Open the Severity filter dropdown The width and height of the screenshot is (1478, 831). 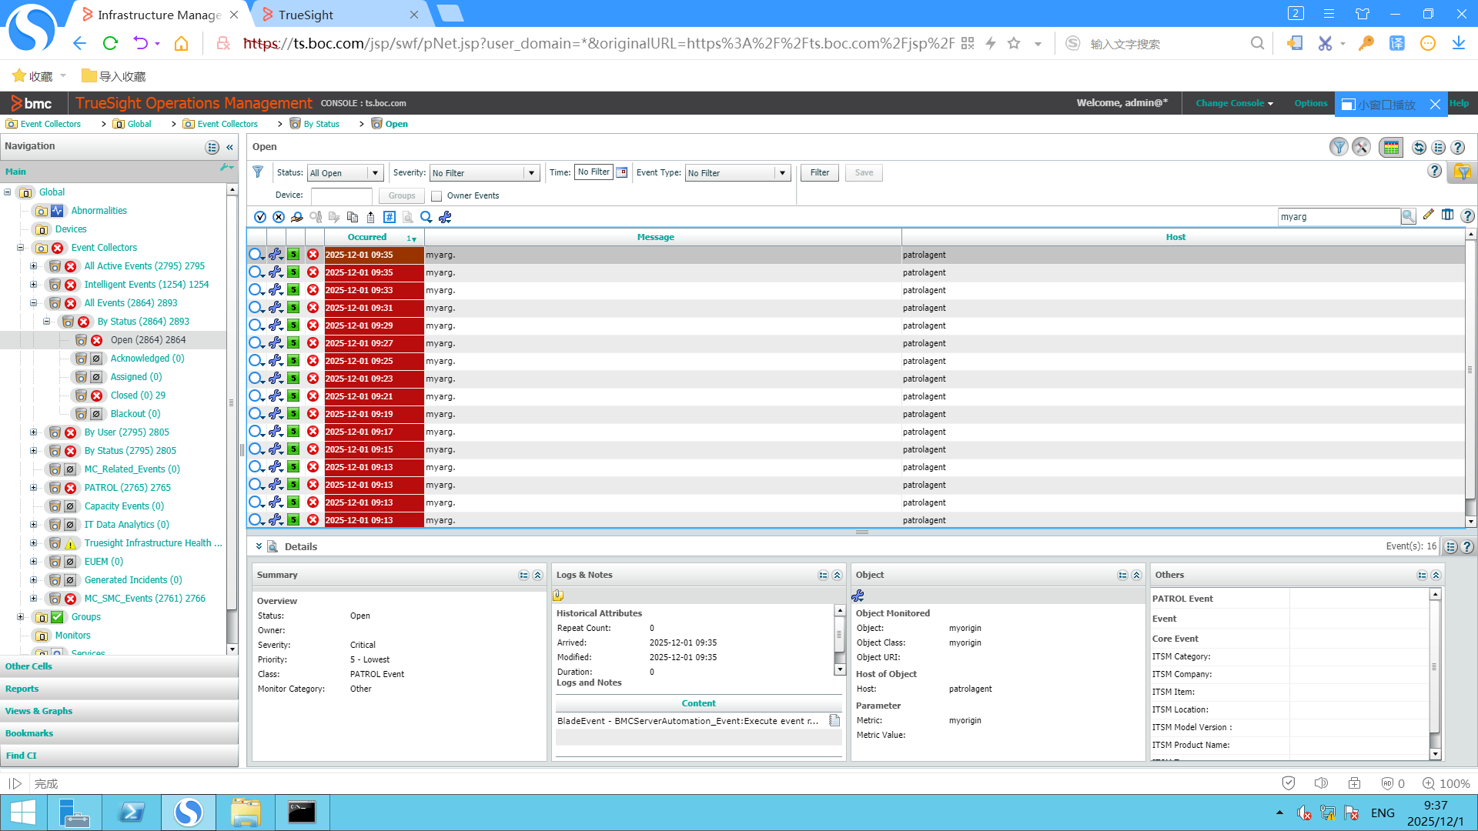[531, 173]
